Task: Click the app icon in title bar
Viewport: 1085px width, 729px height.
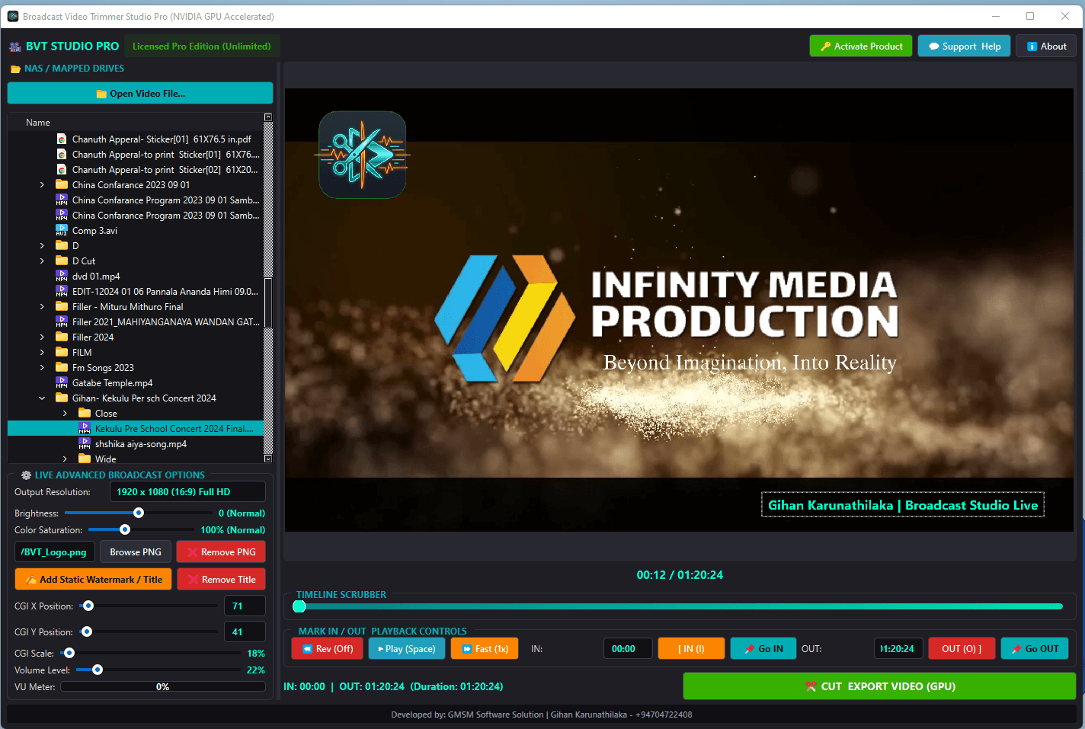Action: [13, 16]
